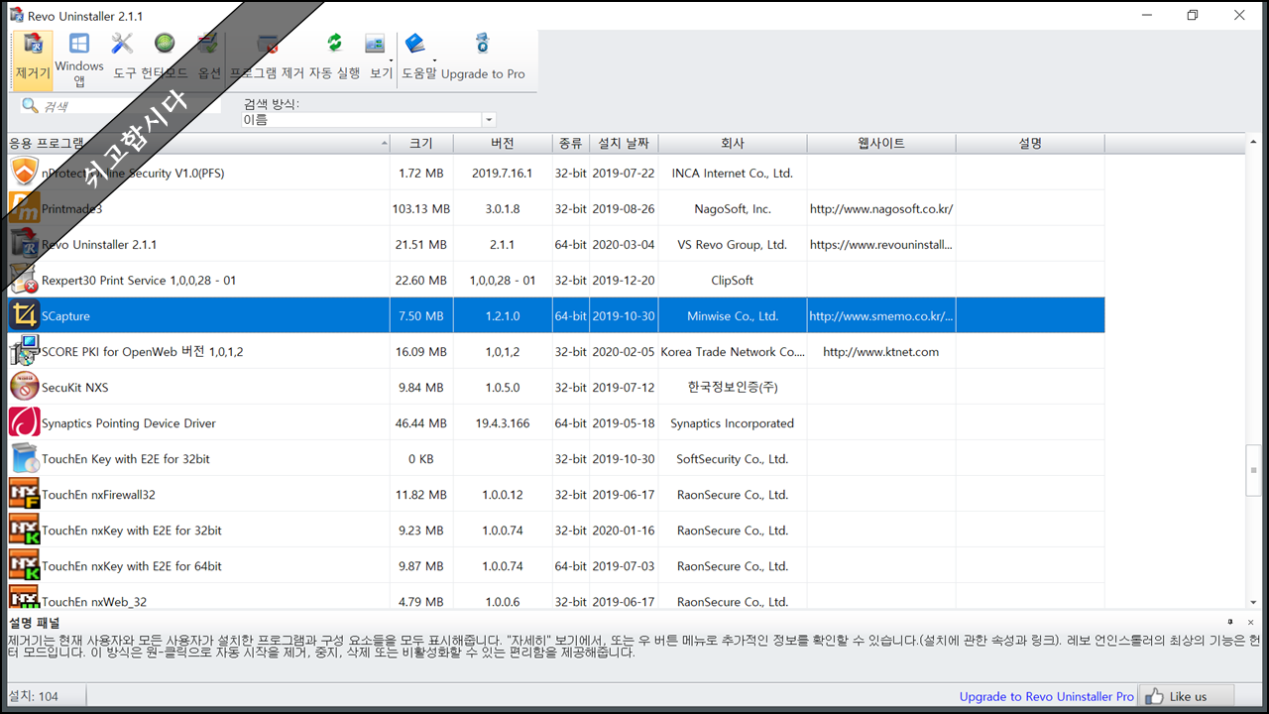The height and width of the screenshot is (714, 1269).
Task: Click nagosoft.co.kr website cell
Action: tap(881, 209)
